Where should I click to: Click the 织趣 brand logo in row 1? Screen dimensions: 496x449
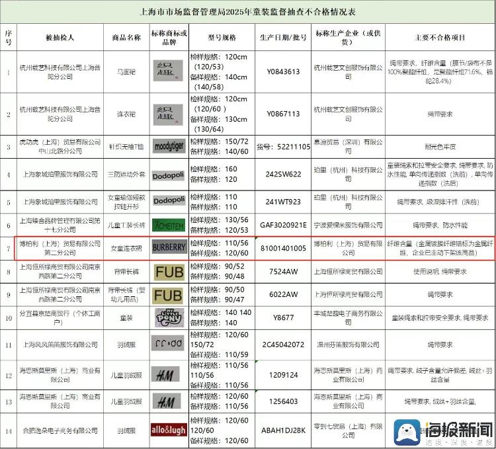168,70
